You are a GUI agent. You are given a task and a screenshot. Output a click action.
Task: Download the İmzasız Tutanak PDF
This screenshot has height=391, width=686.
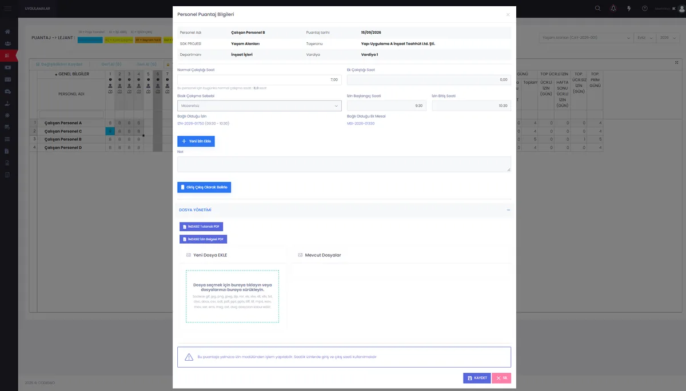click(x=201, y=227)
